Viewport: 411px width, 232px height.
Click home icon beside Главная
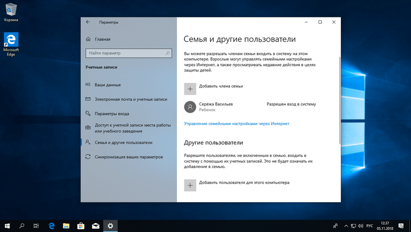(x=88, y=39)
